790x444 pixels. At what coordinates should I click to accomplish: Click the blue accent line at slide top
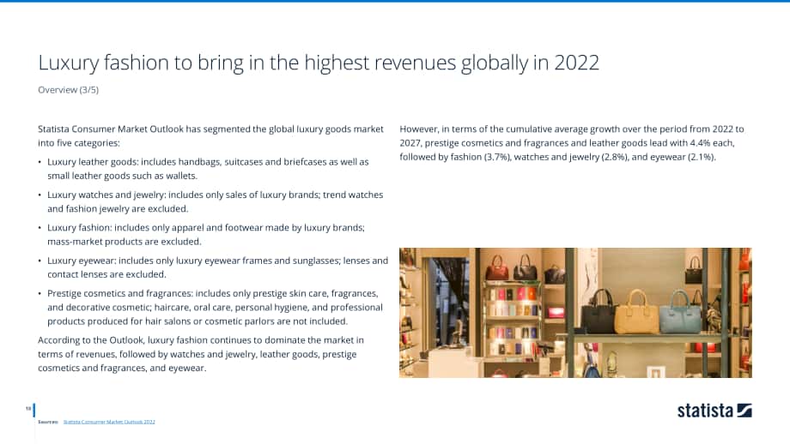coord(395,1)
